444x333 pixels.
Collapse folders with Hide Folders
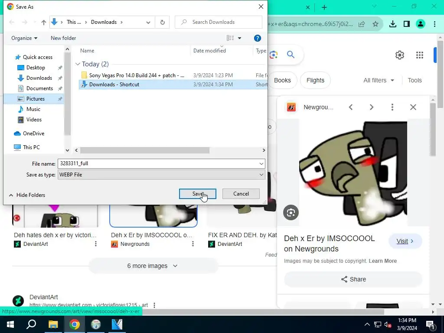[27, 195]
